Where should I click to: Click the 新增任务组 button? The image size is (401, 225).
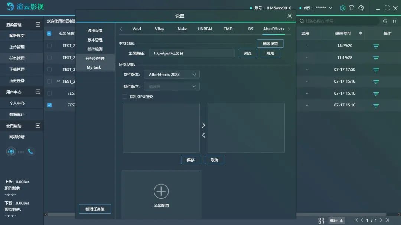(x=95, y=209)
